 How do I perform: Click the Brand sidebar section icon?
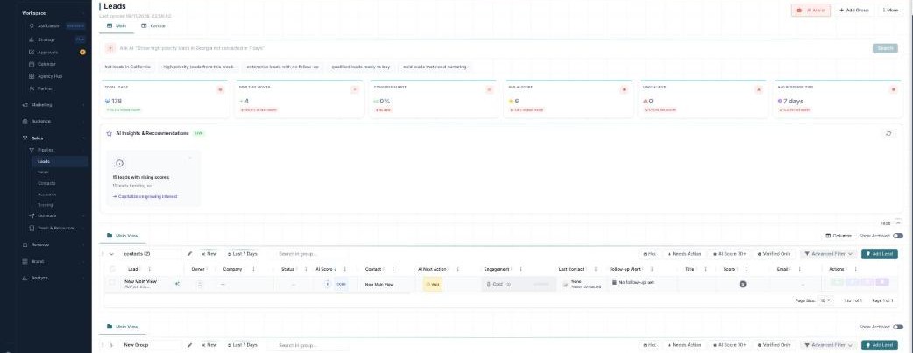25,262
